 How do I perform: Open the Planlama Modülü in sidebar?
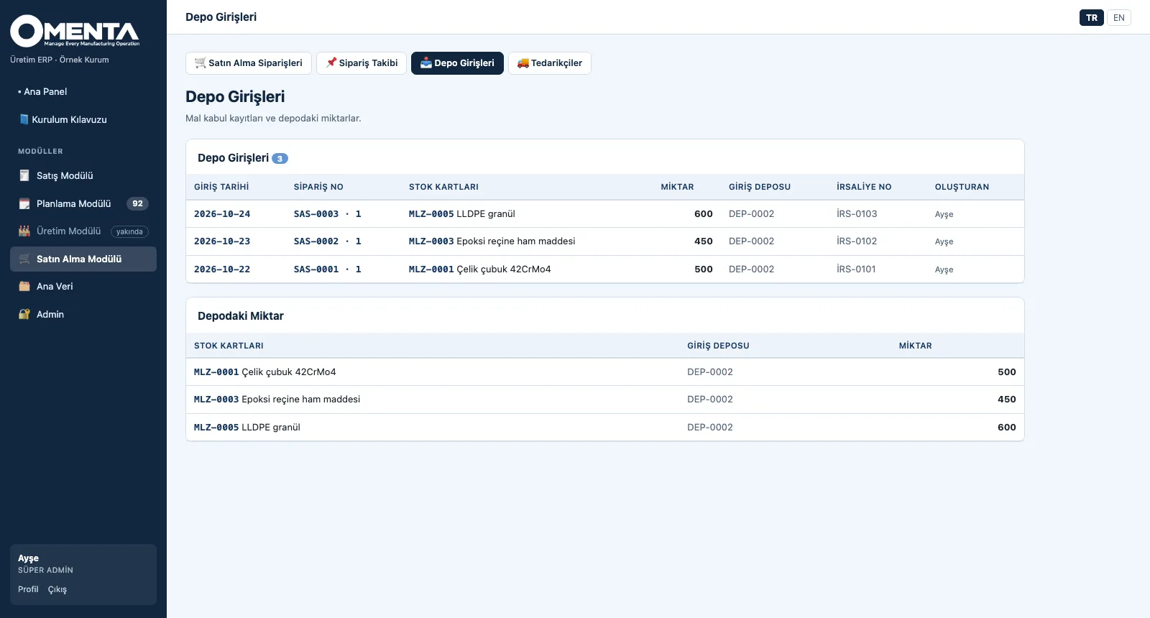click(x=83, y=203)
